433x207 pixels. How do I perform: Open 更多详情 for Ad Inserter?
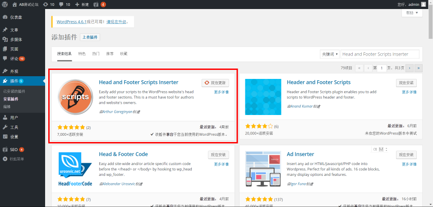click(x=409, y=164)
